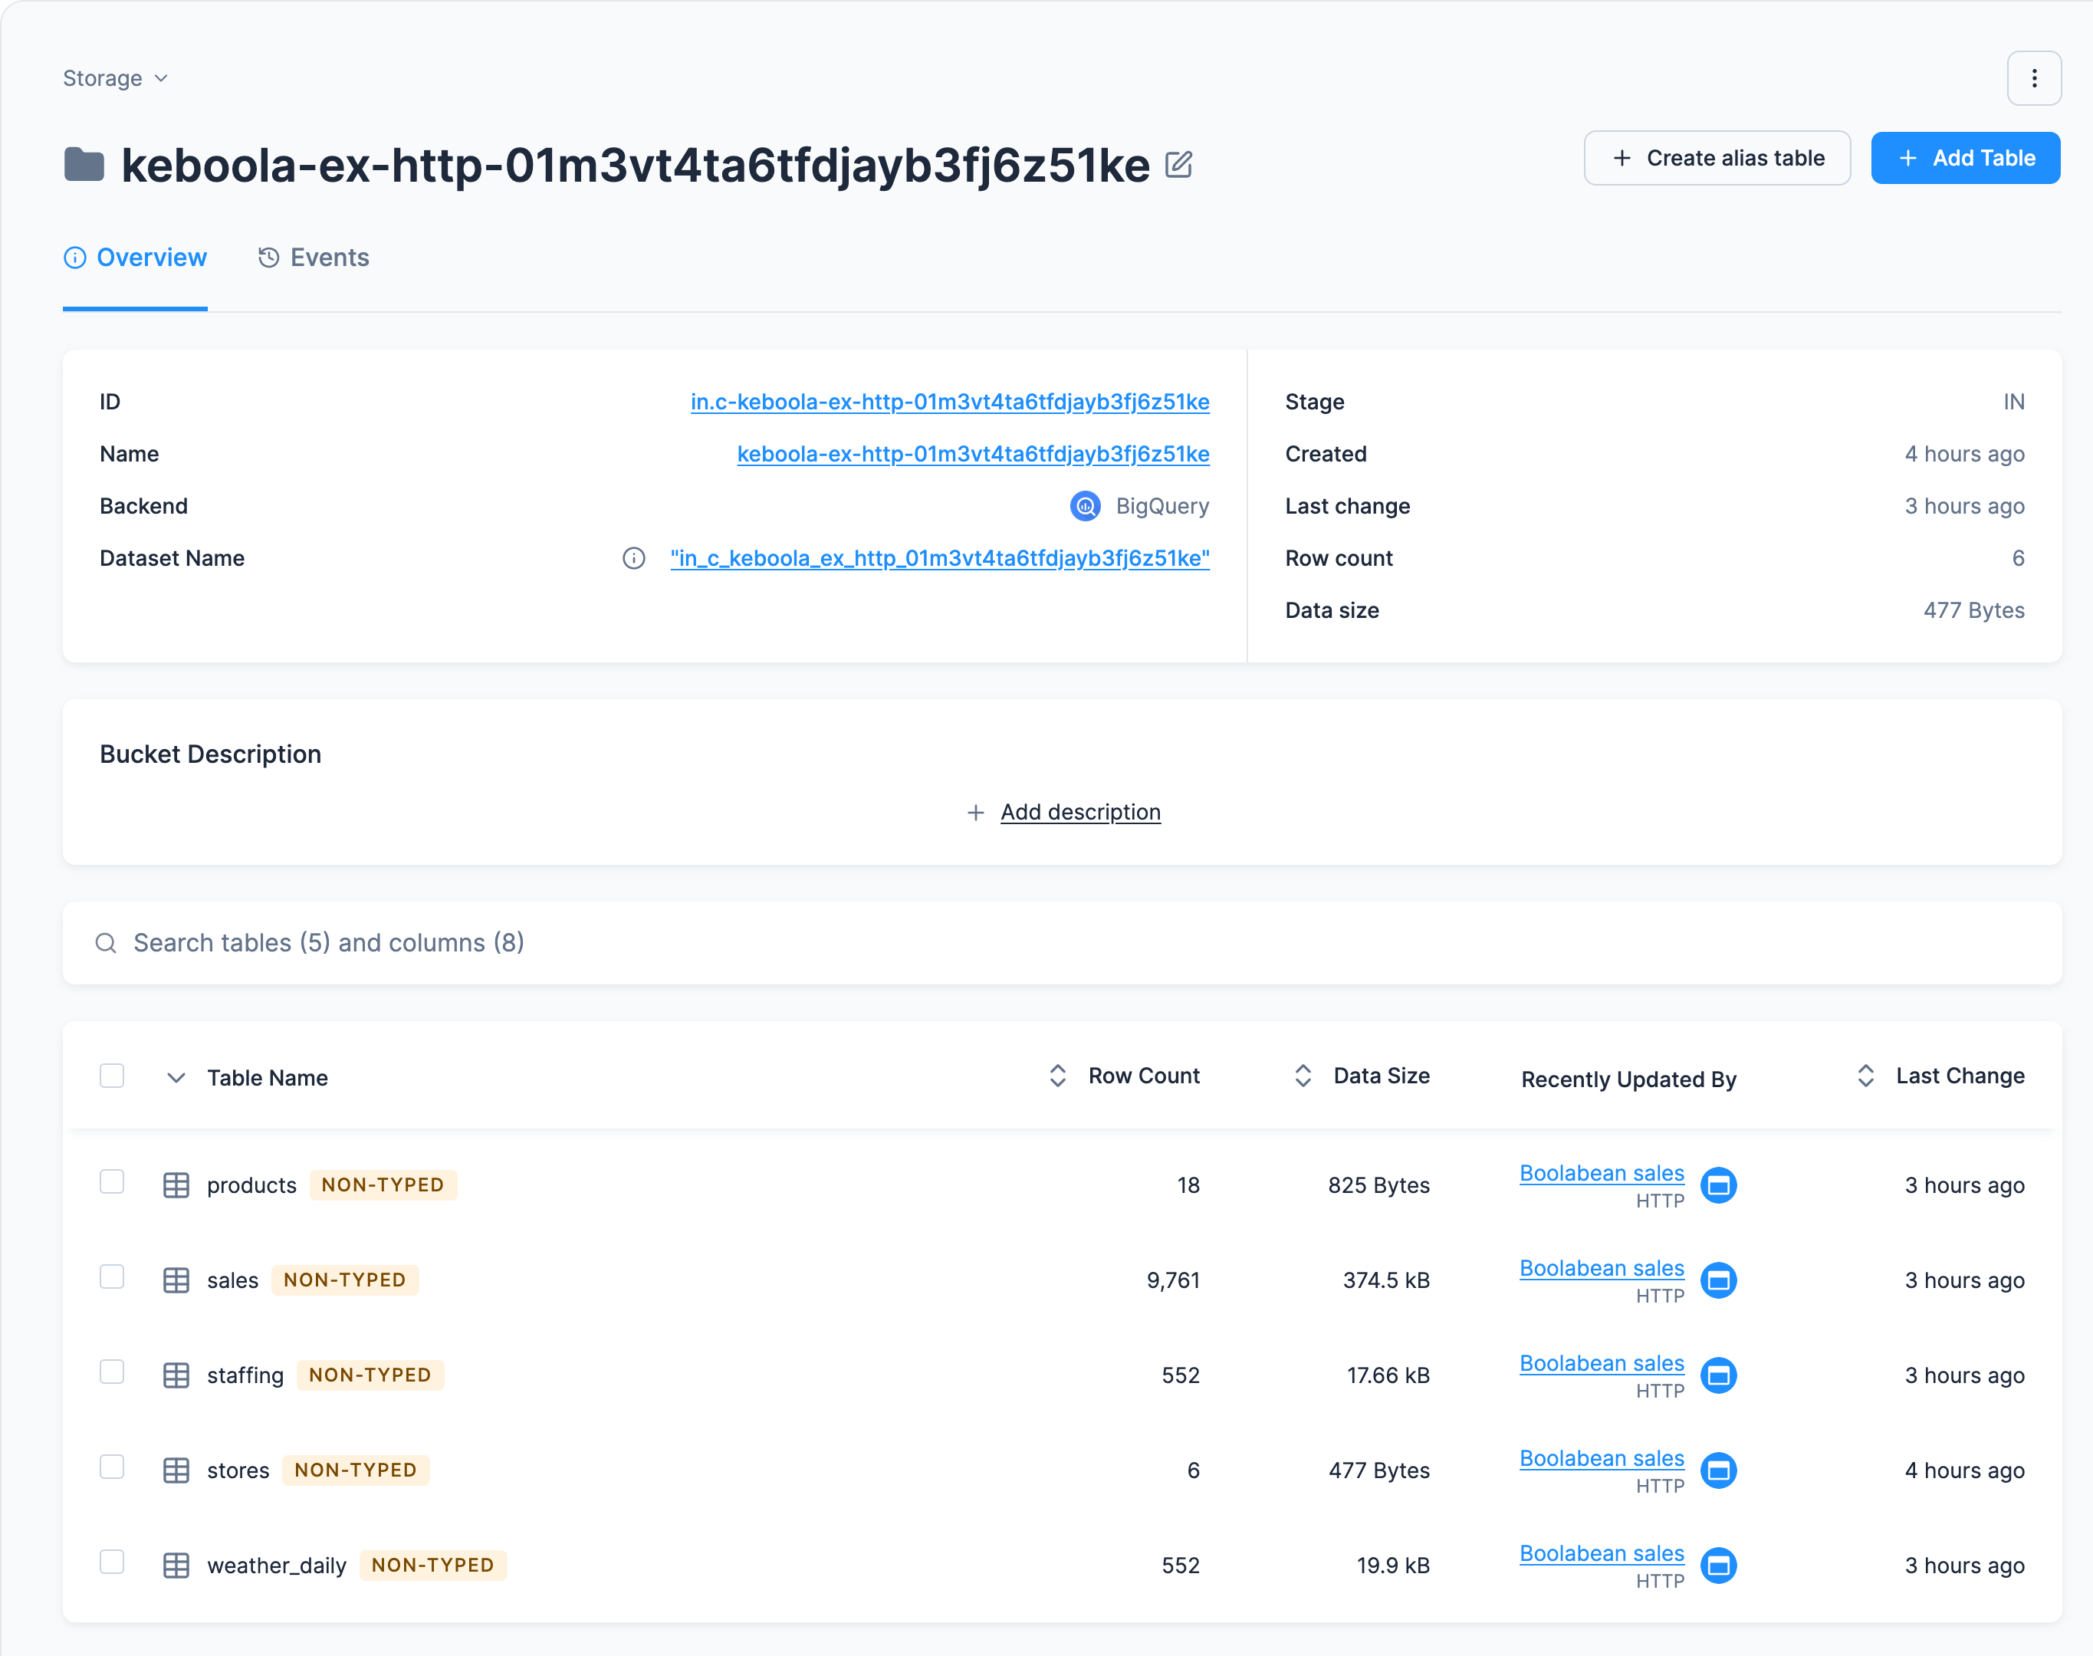Viewport: 2093px width, 1656px height.
Task: Focus the Search tables and columns field
Action: coord(1062,943)
